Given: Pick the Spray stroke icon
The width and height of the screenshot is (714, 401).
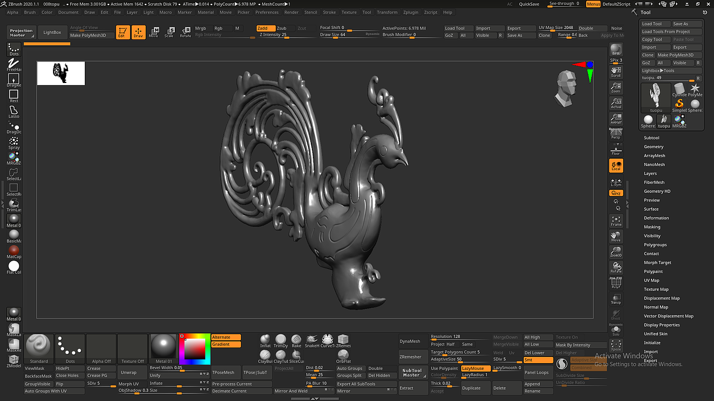Looking at the screenshot, I should (x=13, y=142).
